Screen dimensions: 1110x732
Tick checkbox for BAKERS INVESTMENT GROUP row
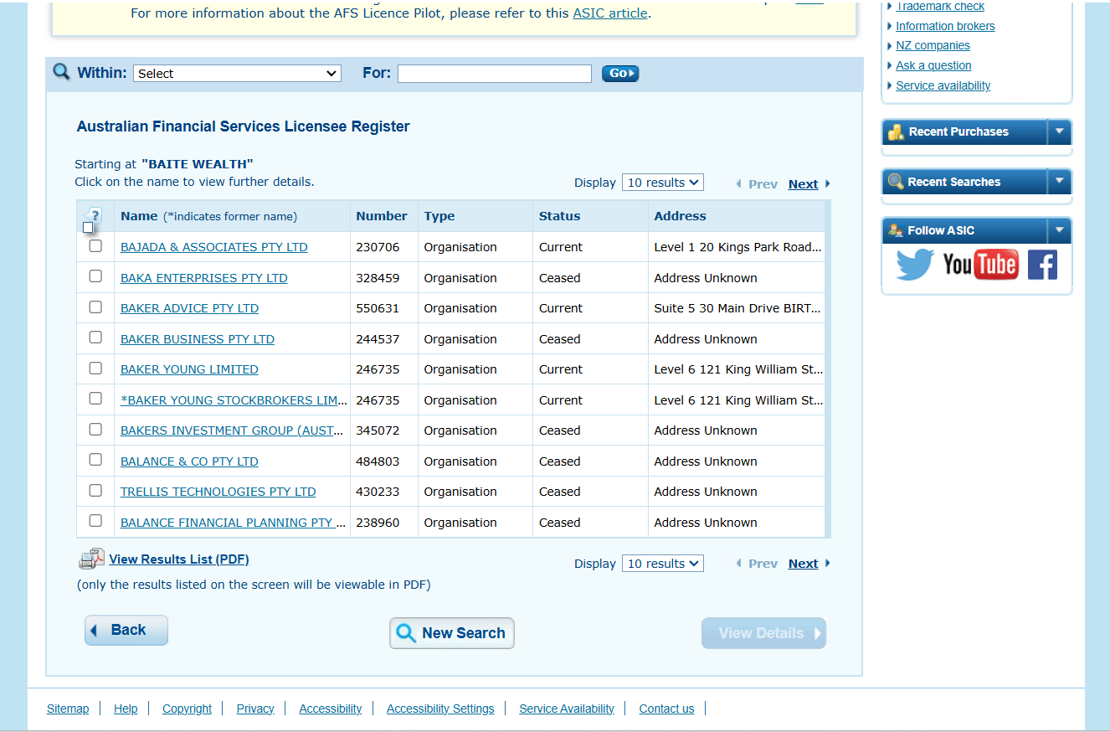pyautogui.click(x=95, y=430)
